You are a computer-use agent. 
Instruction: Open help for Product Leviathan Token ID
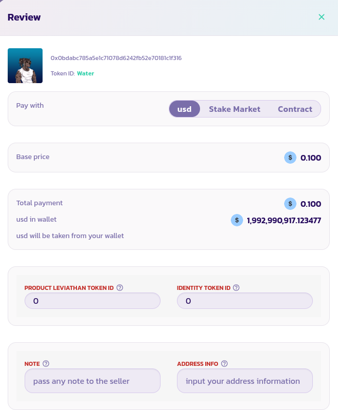tap(120, 288)
